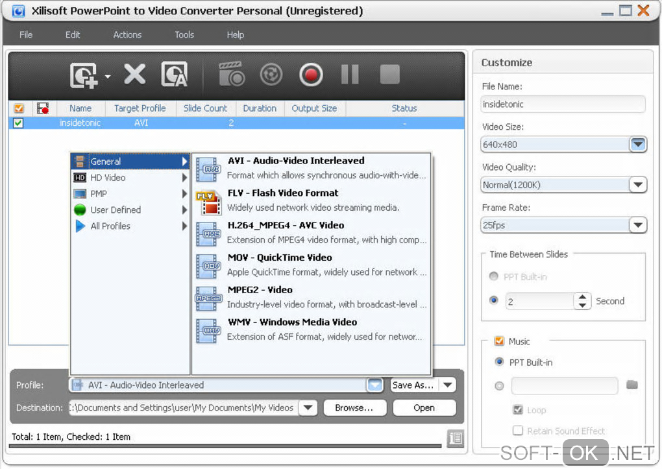Click the HD icon beside HD Video

pyautogui.click(x=80, y=178)
